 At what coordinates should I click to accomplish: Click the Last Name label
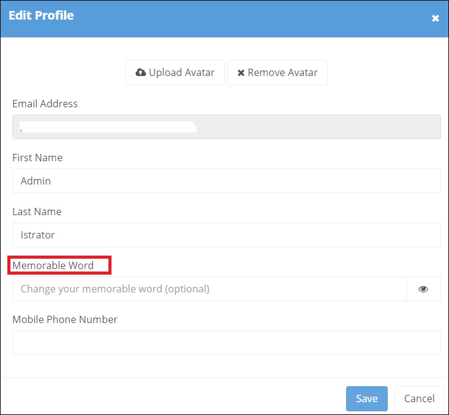tap(37, 211)
